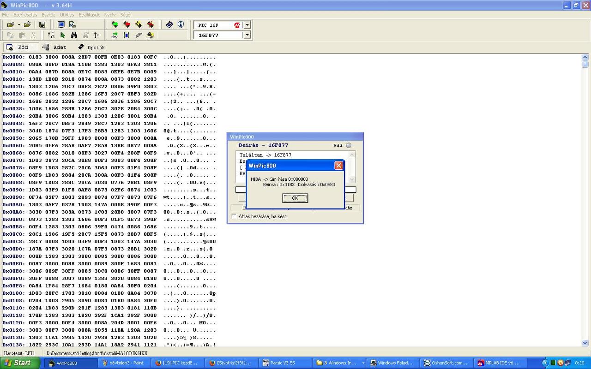591x369 pixels.
Task: Open the Windows Feladatkezelő taskbar button
Action: click(x=393, y=363)
